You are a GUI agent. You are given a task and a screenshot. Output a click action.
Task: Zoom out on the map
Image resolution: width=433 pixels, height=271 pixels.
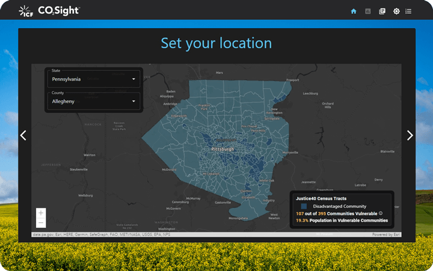[41, 223]
